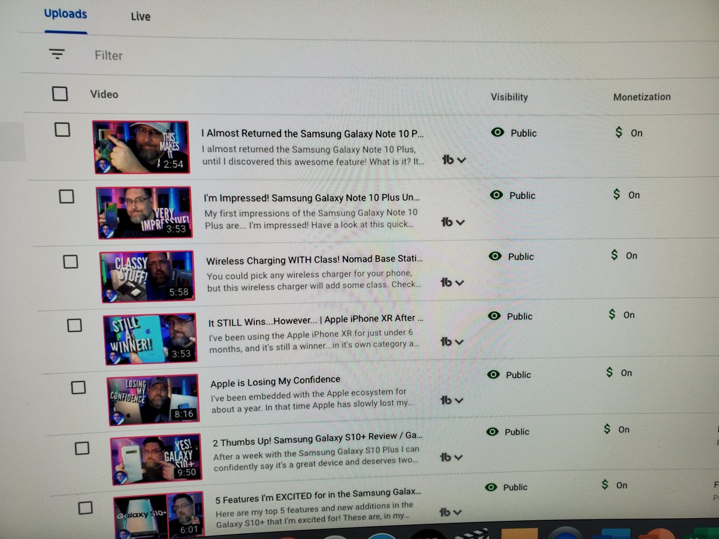The height and width of the screenshot is (539, 719).
Task: Click description 'I almost returned the Samsung Galaxy Note 10 Plus'
Action: (x=313, y=155)
